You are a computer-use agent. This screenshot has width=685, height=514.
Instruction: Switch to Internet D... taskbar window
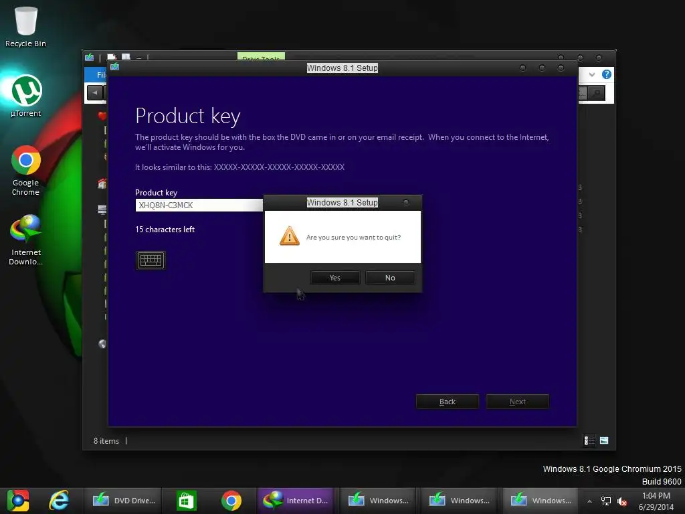coord(296,501)
